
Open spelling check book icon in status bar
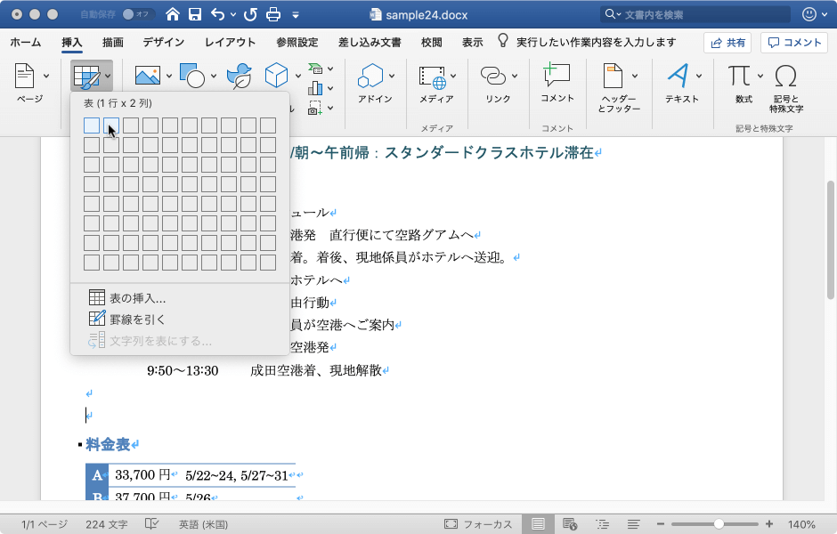(151, 524)
